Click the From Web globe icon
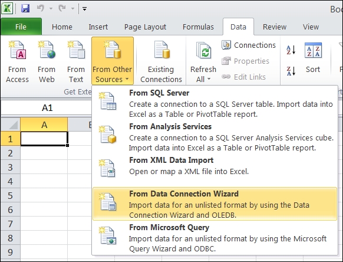The image size is (343, 262). [x=47, y=50]
